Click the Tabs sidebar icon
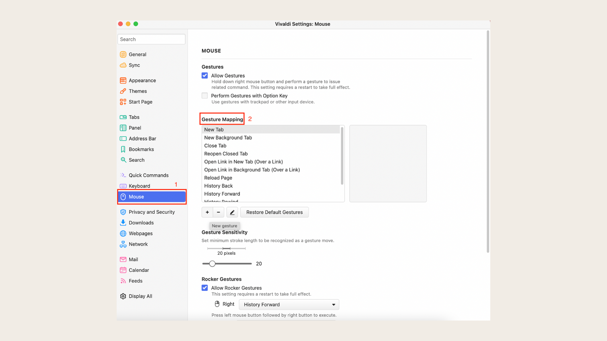Image resolution: width=607 pixels, height=341 pixels. (123, 117)
